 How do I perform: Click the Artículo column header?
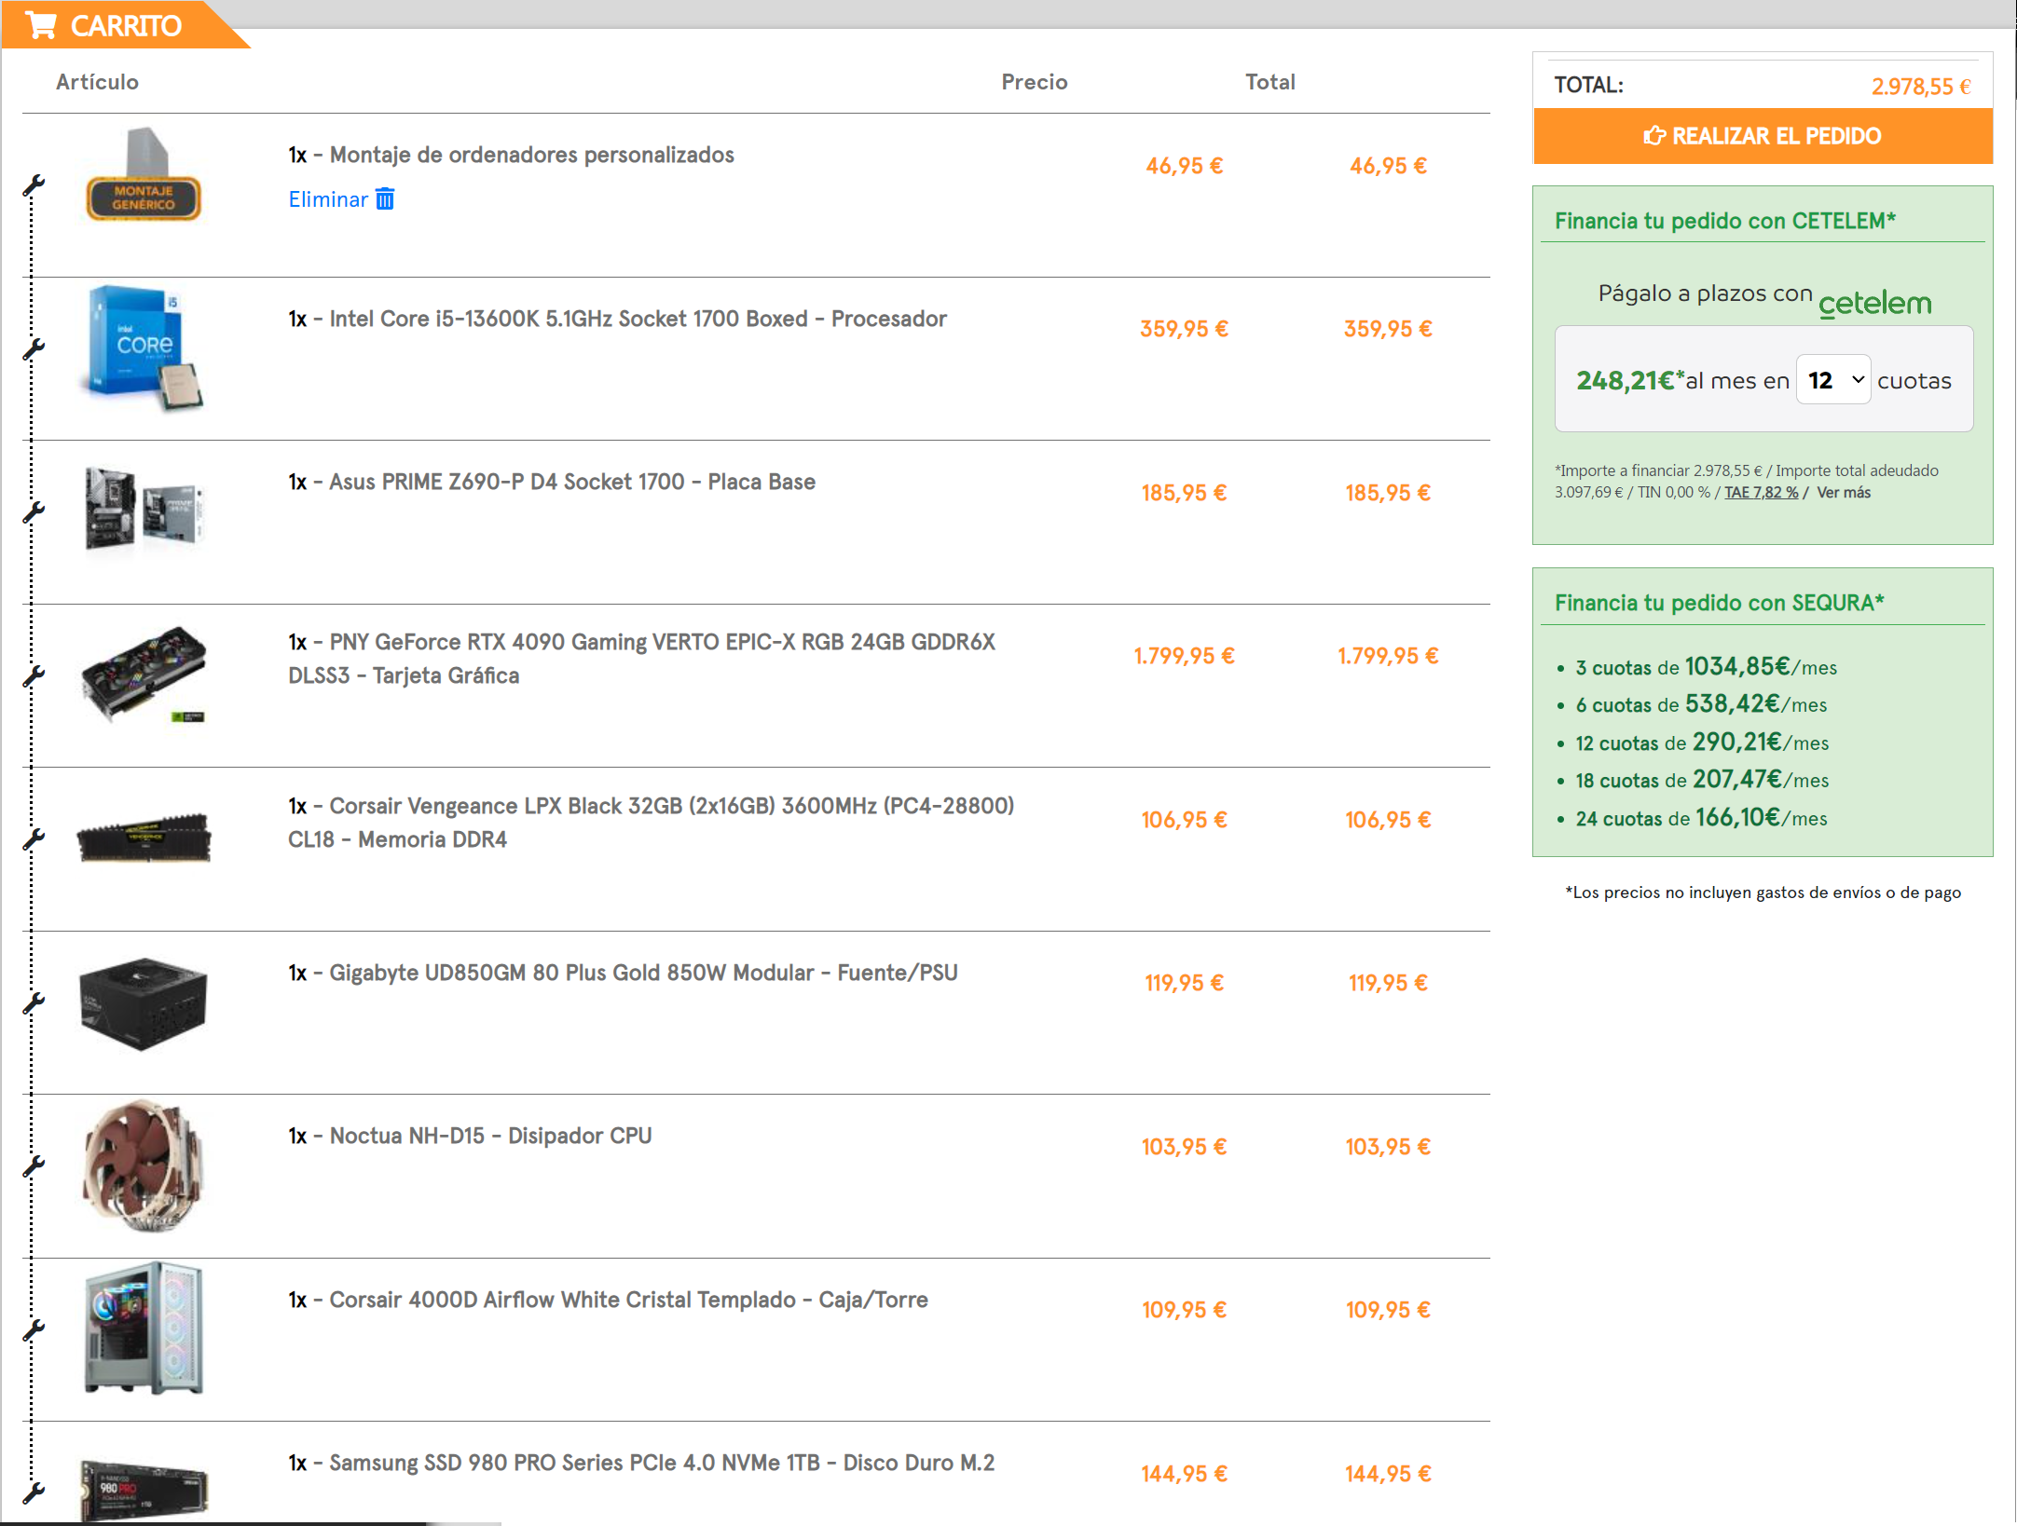coord(97,82)
